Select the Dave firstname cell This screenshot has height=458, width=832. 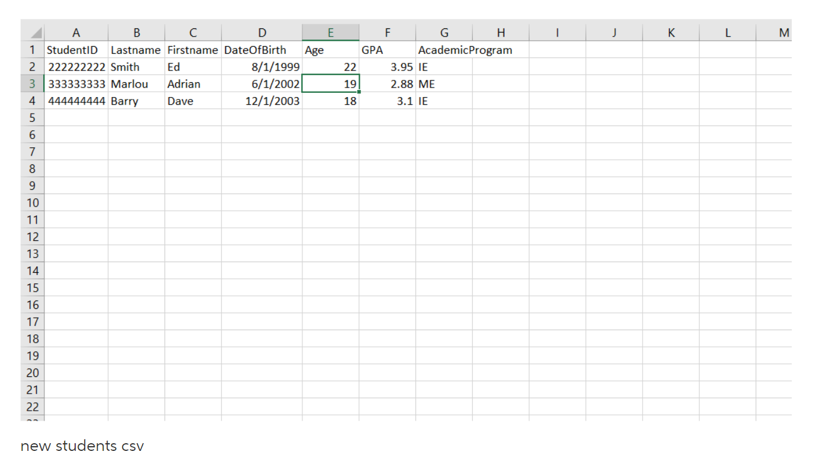pos(194,101)
